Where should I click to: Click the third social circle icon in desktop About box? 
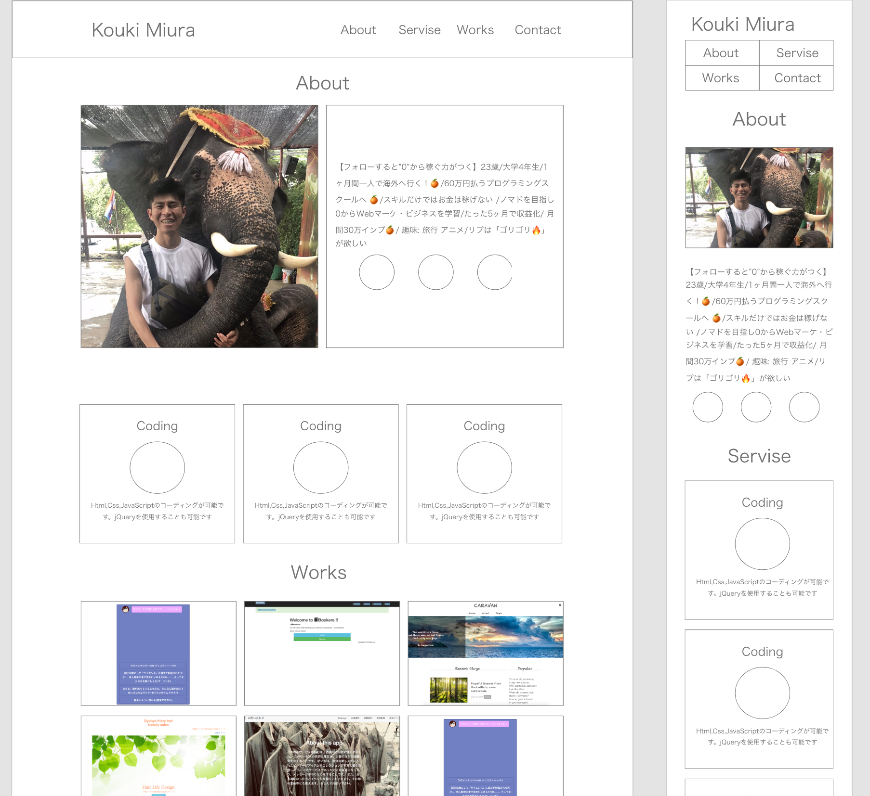click(494, 272)
